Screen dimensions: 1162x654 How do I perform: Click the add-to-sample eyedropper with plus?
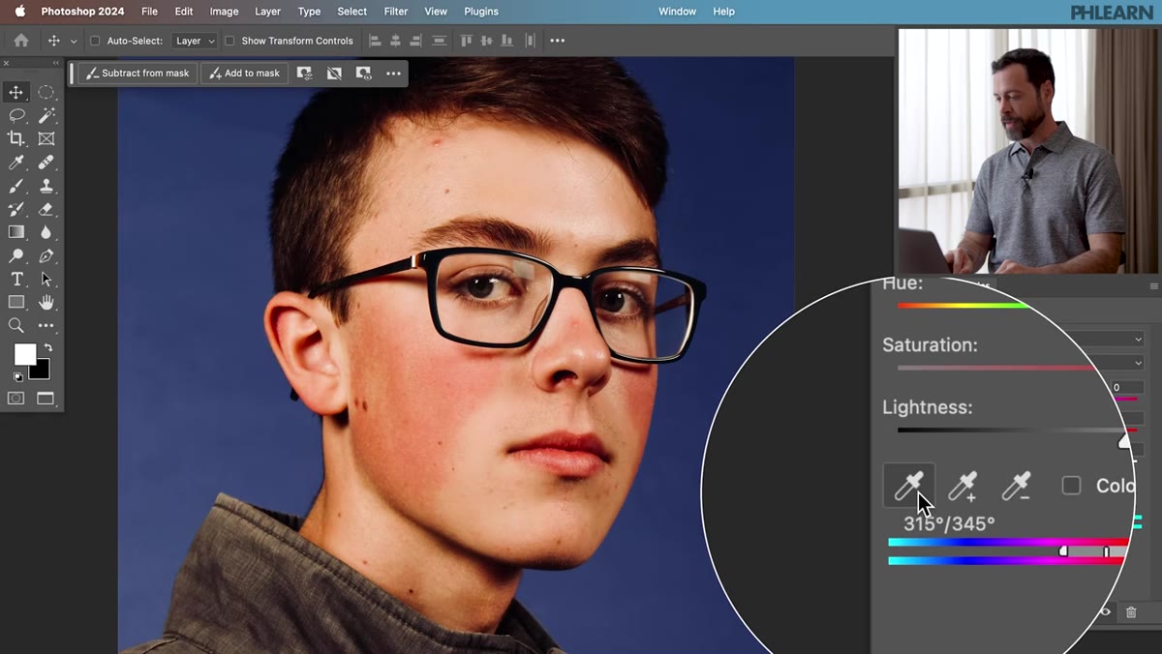(963, 486)
